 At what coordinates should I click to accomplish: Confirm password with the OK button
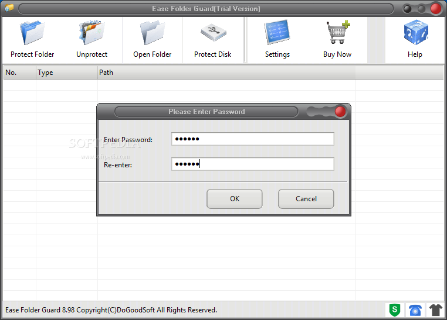tap(234, 199)
